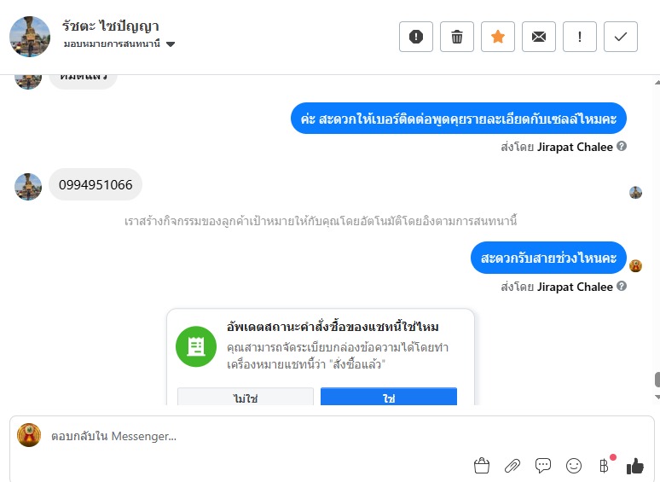Mark conversation unread with envelope icon

click(x=539, y=37)
